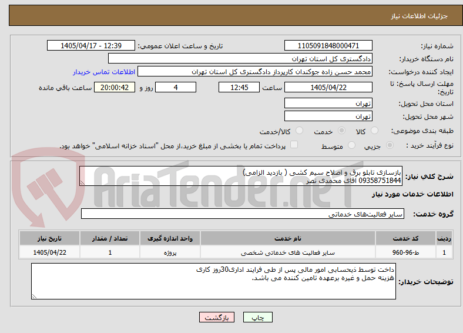Click the header title جزئیات اطلاعات نیاز
463x333 pixels.
click(x=420, y=16)
